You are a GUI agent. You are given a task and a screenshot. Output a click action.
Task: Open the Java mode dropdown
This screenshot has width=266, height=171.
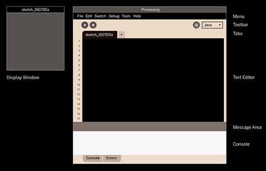pos(212,25)
